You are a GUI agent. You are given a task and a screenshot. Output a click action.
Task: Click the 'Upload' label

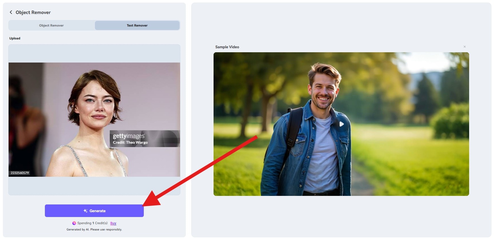[15, 38]
